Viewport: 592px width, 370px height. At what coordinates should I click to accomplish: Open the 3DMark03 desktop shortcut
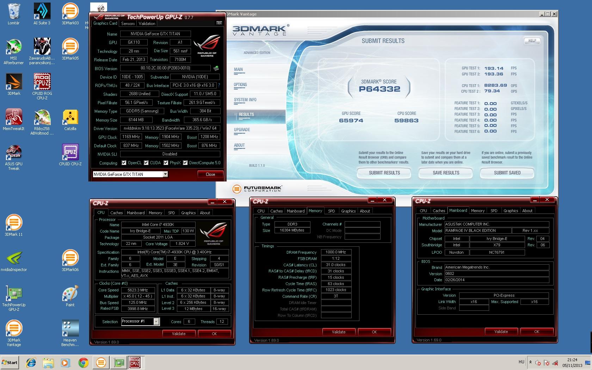pos(70,14)
